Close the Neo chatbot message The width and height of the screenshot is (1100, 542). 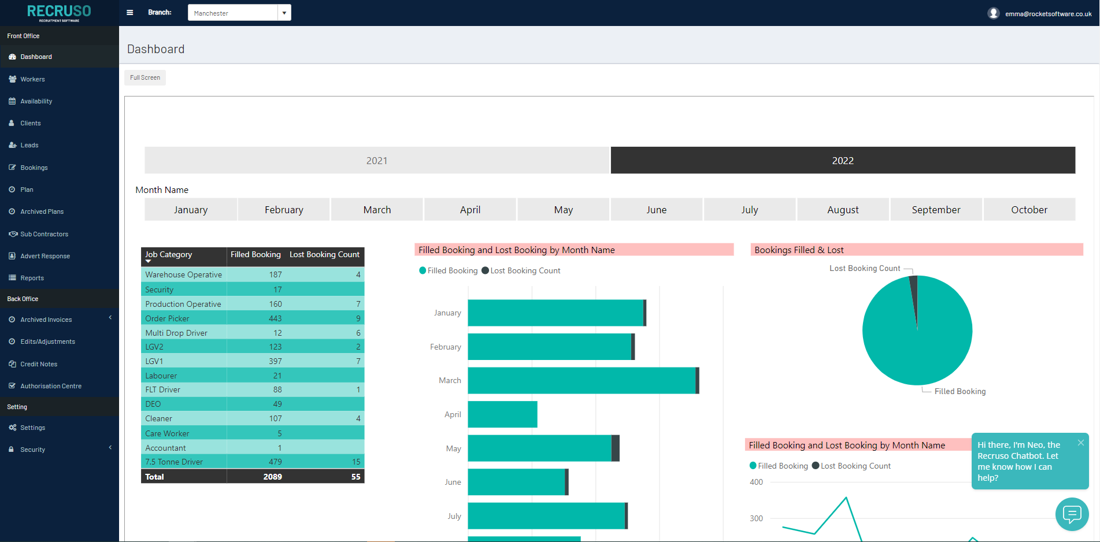pyautogui.click(x=1081, y=443)
